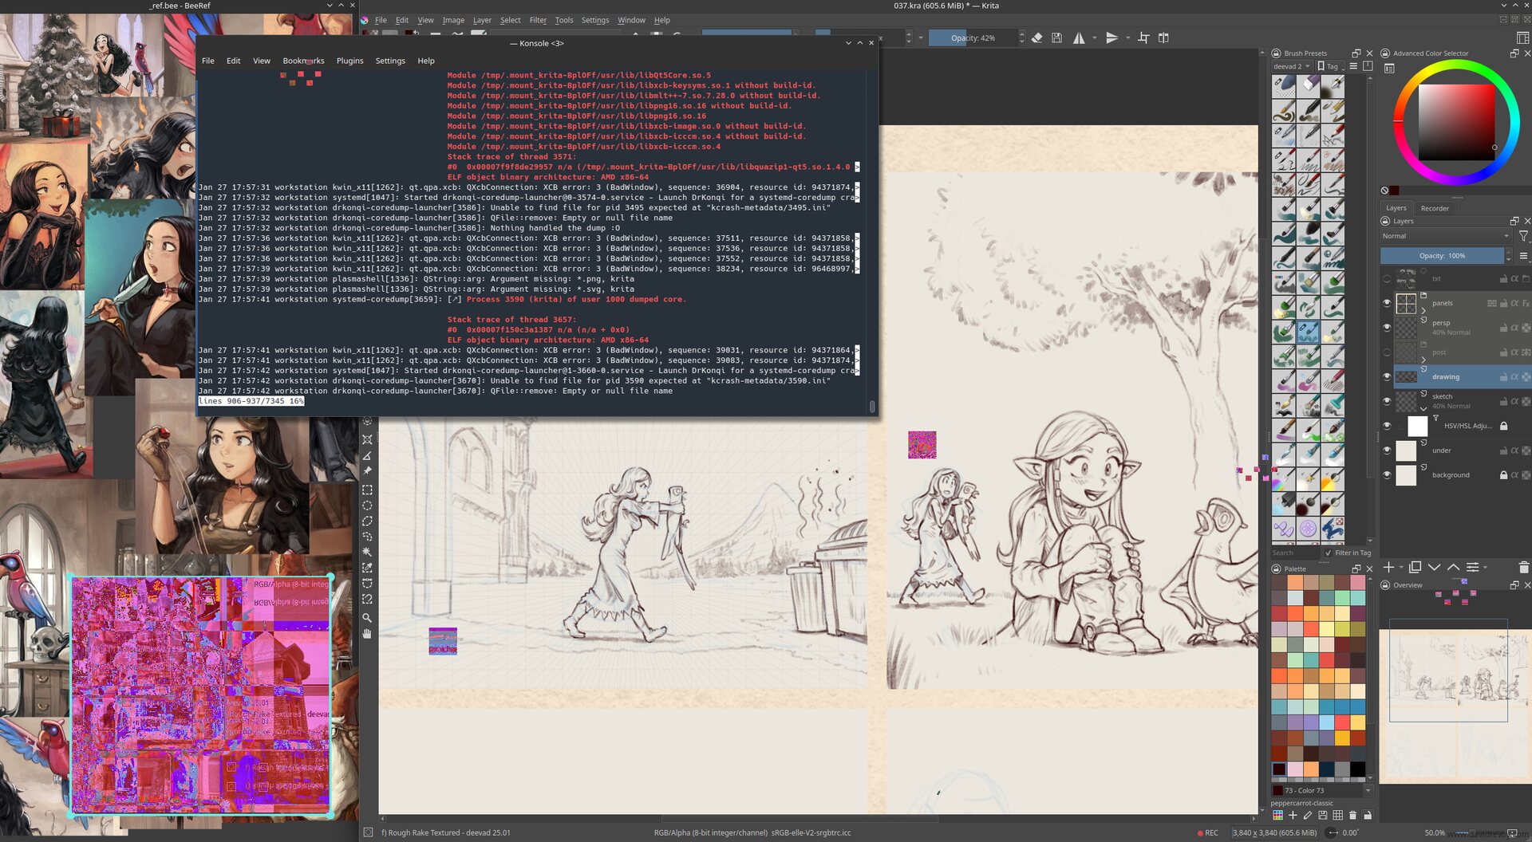
Task: Select the Zoom tool in toolbox
Action: [x=367, y=618]
